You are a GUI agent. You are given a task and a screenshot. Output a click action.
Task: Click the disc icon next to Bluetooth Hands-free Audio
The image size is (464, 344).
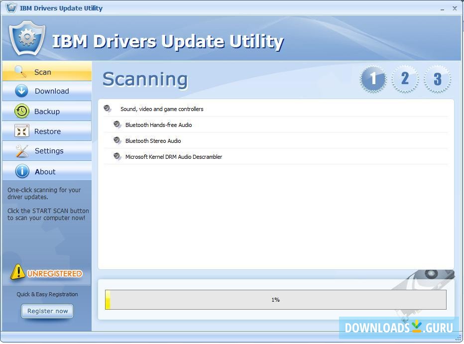point(117,125)
